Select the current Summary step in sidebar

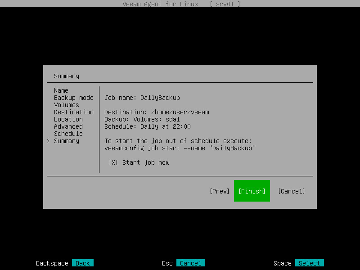pos(67,141)
